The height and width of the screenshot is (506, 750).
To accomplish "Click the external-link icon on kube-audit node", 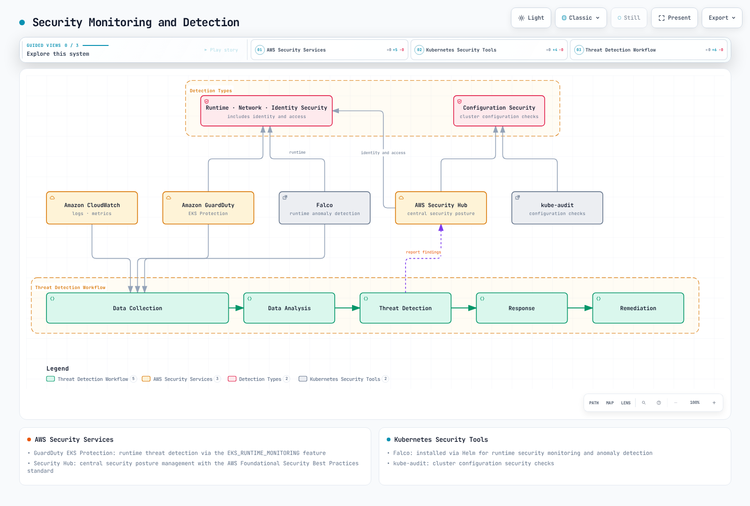I will click(x=517, y=198).
